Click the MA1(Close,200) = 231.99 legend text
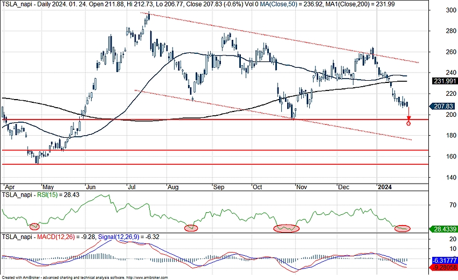The height and width of the screenshot is (280, 458). [360, 4]
